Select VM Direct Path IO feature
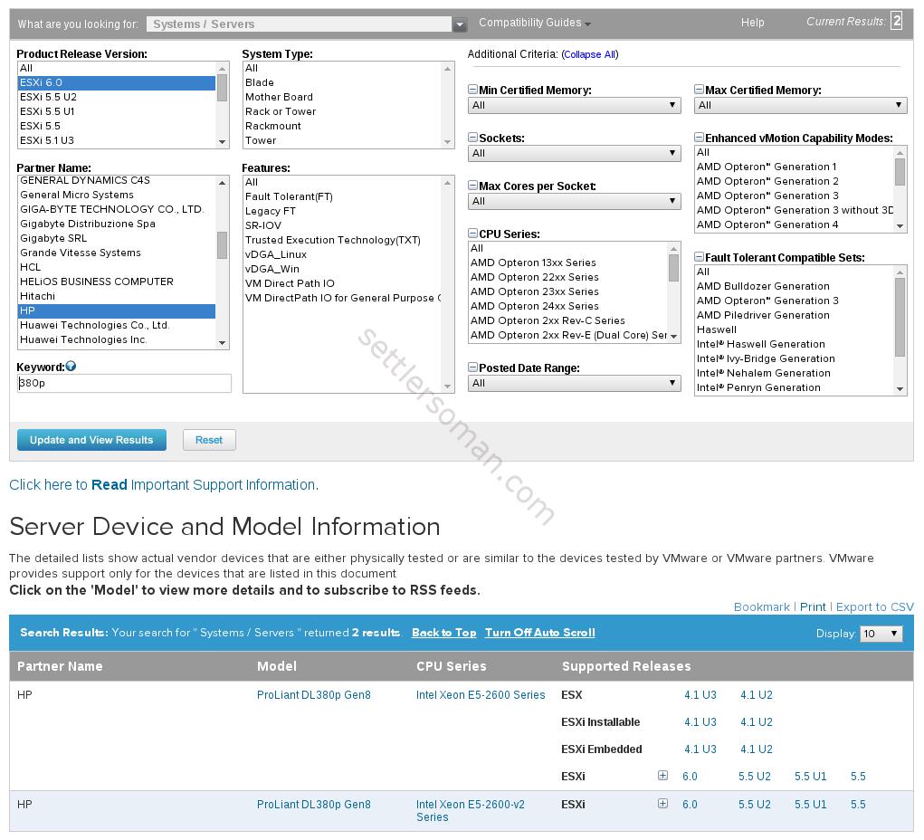 click(x=342, y=283)
